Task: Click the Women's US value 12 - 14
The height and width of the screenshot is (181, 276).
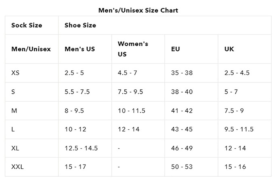Action: click(129, 129)
